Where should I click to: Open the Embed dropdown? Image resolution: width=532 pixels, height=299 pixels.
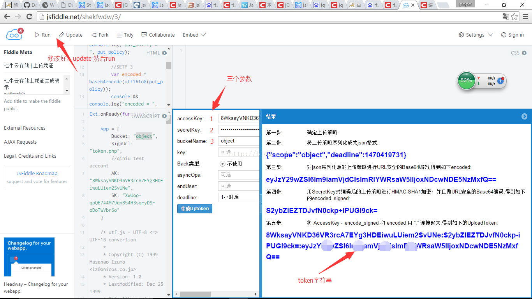(x=194, y=35)
